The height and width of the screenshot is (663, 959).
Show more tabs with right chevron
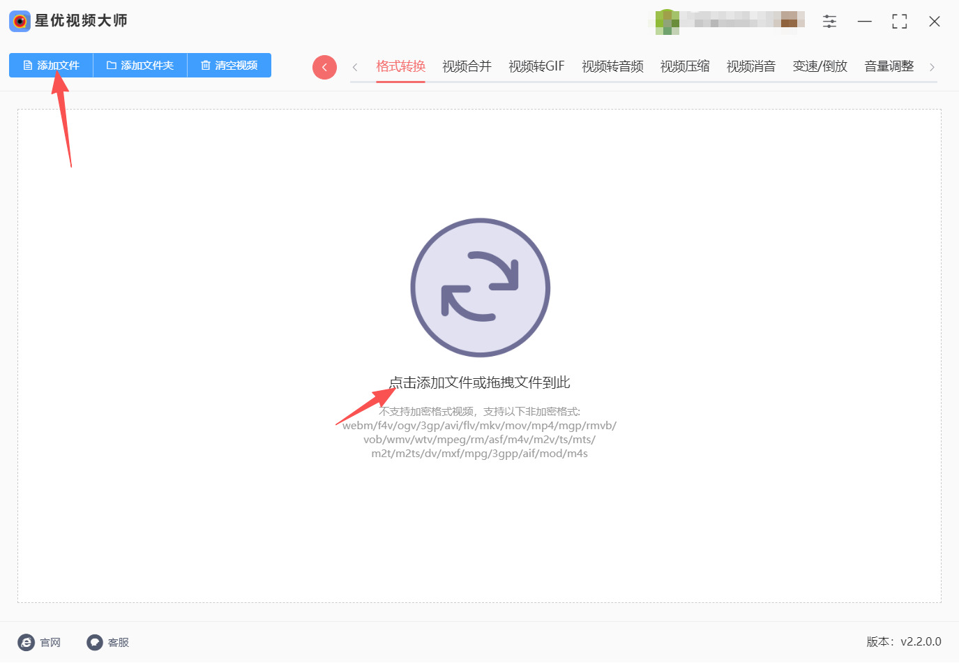coord(932,67)
